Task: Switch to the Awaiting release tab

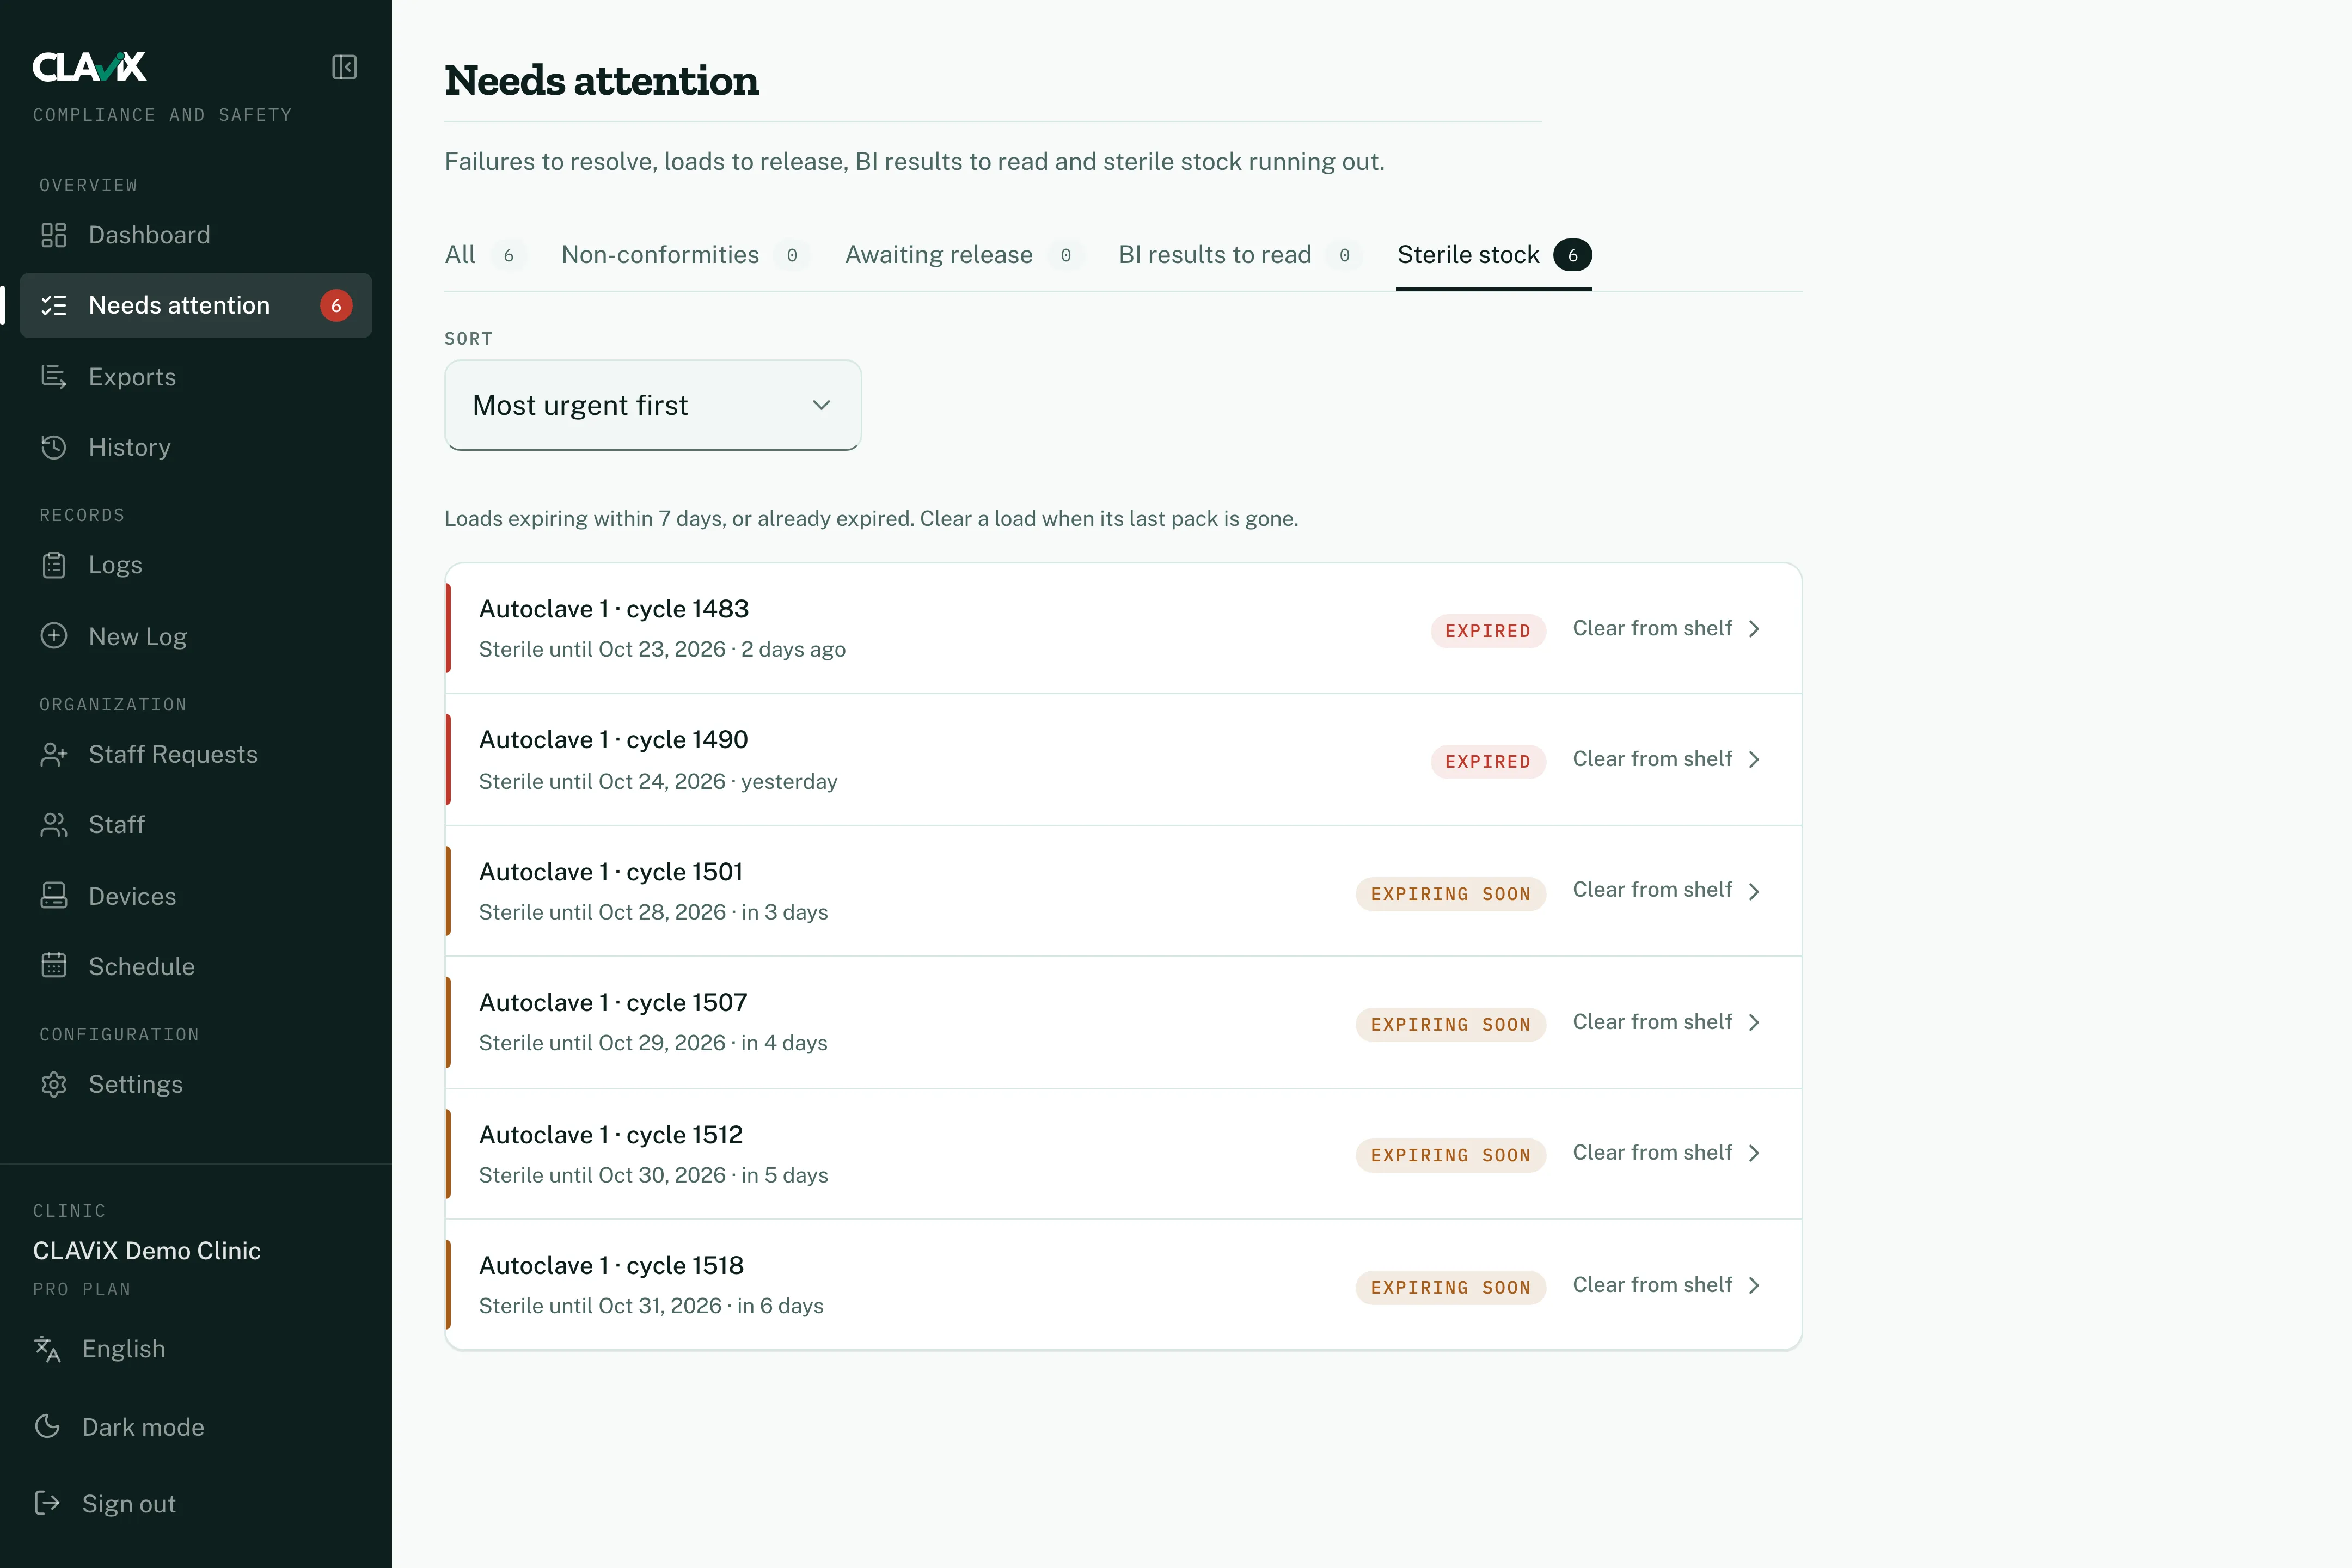Action: coord(964,255)
